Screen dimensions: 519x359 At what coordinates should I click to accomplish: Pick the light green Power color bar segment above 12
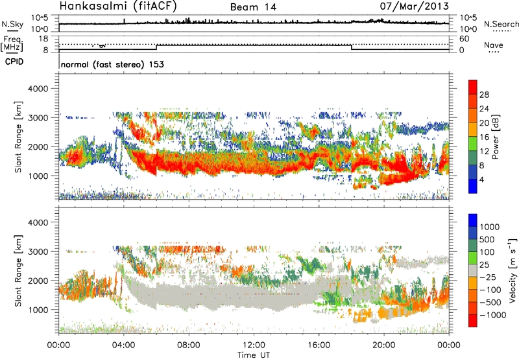pyautogui.click(x=473, y=143)
